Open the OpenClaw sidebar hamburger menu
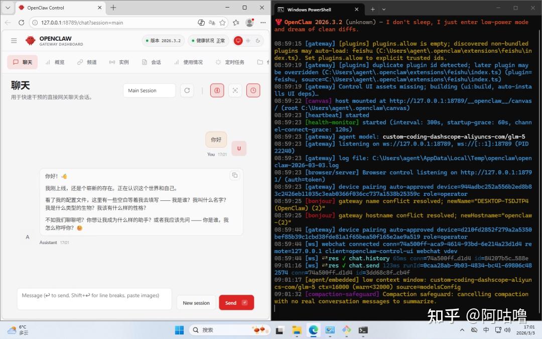542x339 pixels. pos(14,41)
